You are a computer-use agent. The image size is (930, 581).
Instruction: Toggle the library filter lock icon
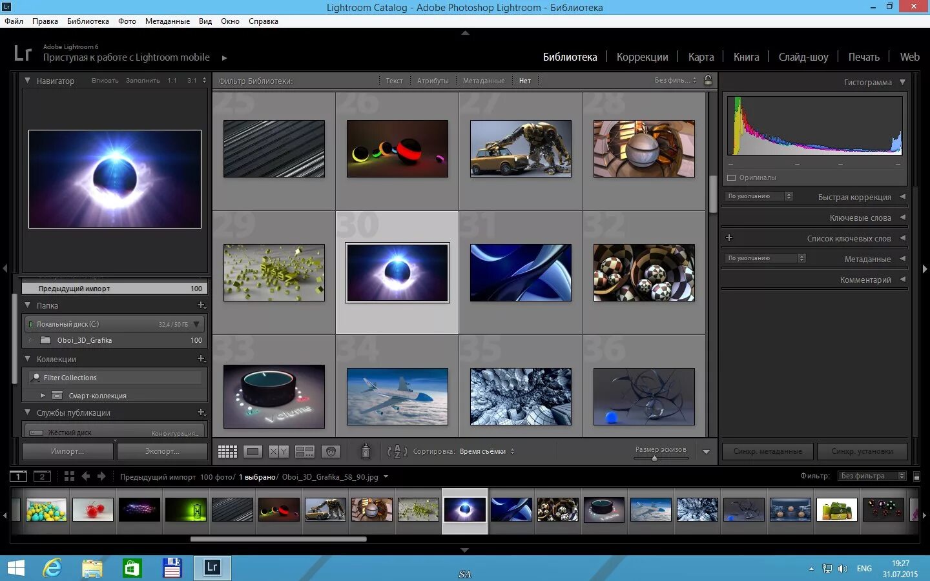pyautogui.click(x=708, y=80)
